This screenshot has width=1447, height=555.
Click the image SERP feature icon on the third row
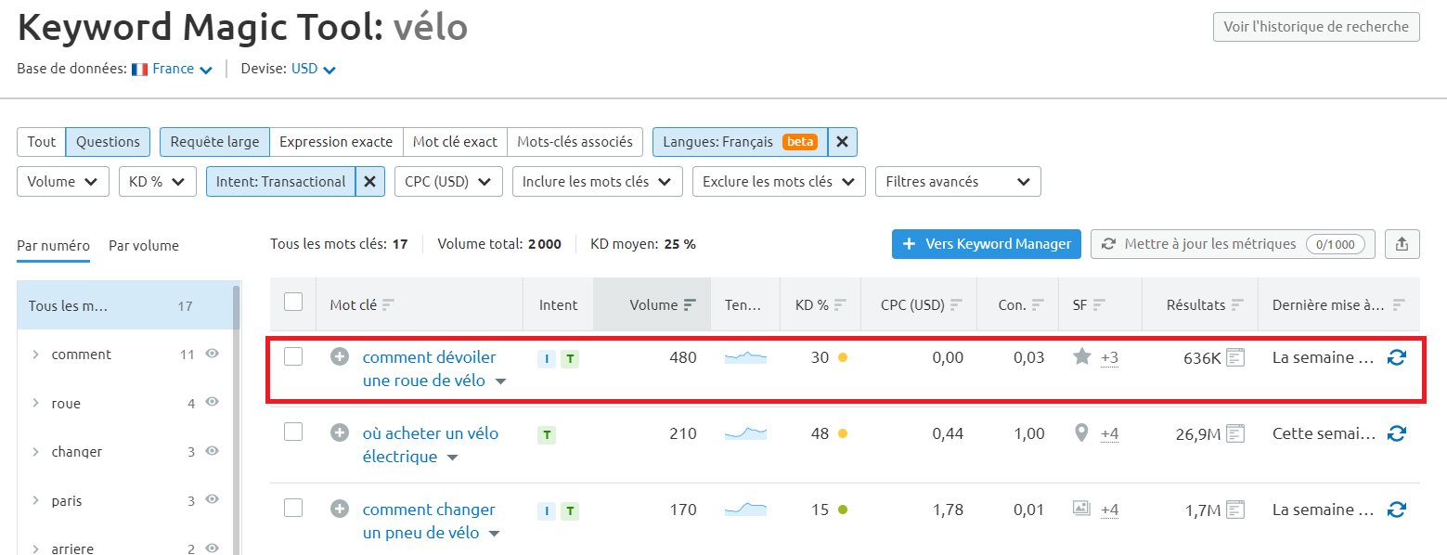1081,509
